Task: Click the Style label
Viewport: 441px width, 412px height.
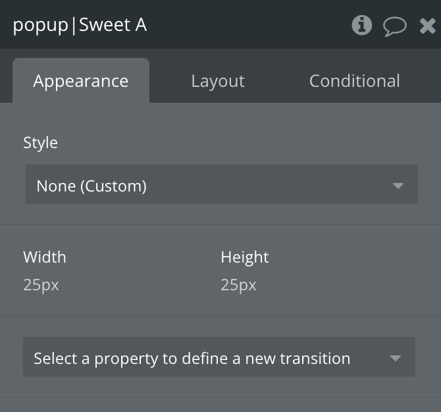Action: (x=41, y=143)
